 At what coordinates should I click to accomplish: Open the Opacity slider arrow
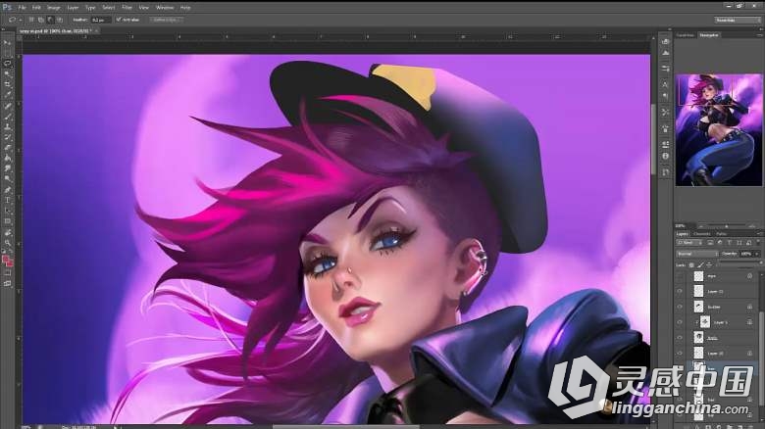757,254
